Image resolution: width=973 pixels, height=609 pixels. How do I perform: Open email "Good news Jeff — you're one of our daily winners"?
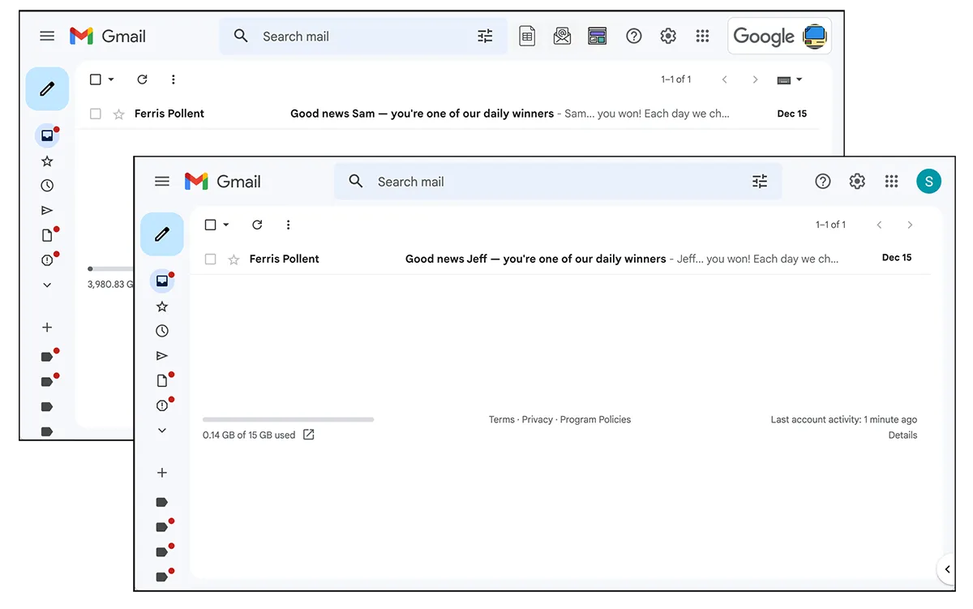(560, 259)
